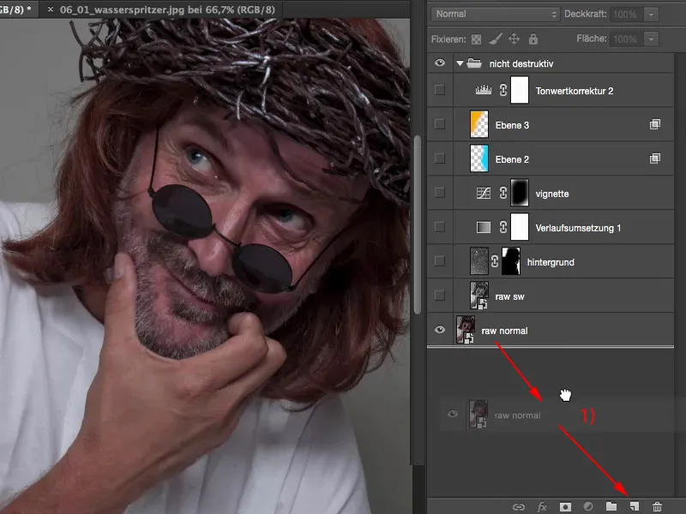
Task: Open the Deckkraft opacity slider arrow
Action: (x=651, y=15)
